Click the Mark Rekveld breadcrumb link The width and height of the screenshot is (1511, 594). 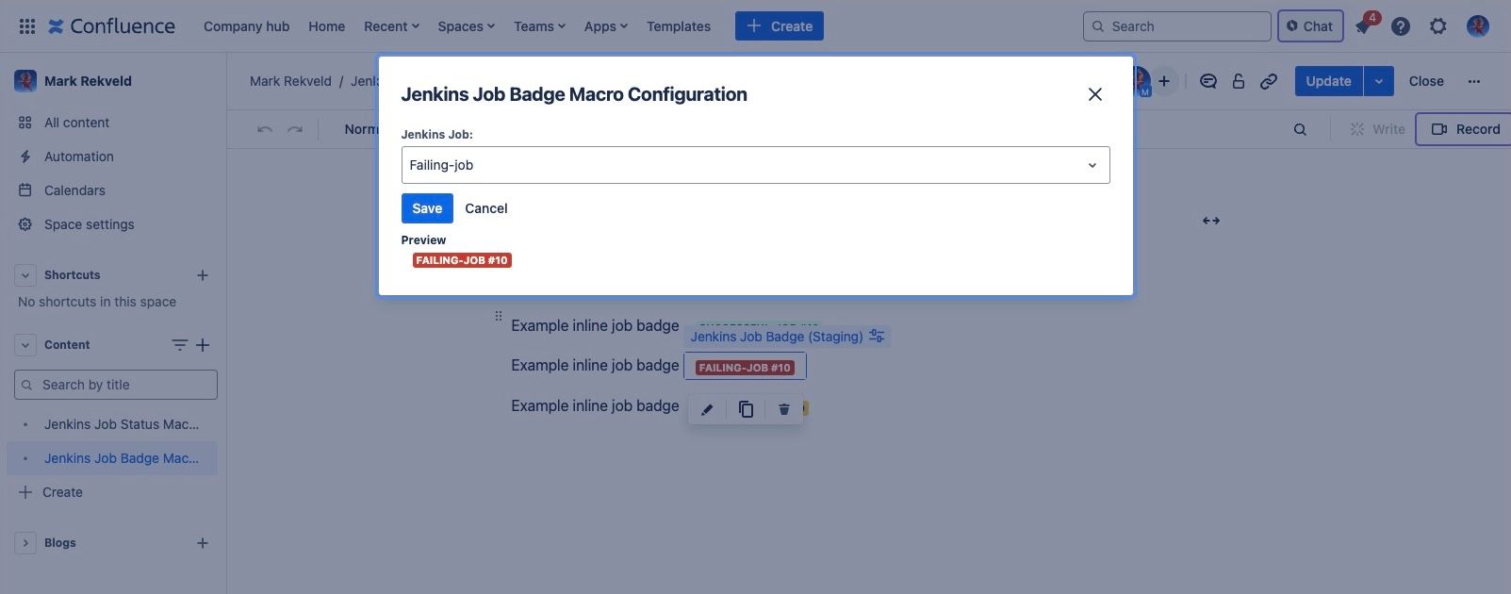290,81
